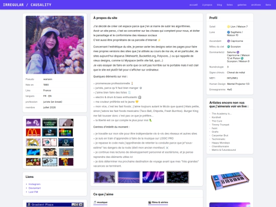
Task: Click the purple synthesizer keyboard image
Action: tap(230, 180)
